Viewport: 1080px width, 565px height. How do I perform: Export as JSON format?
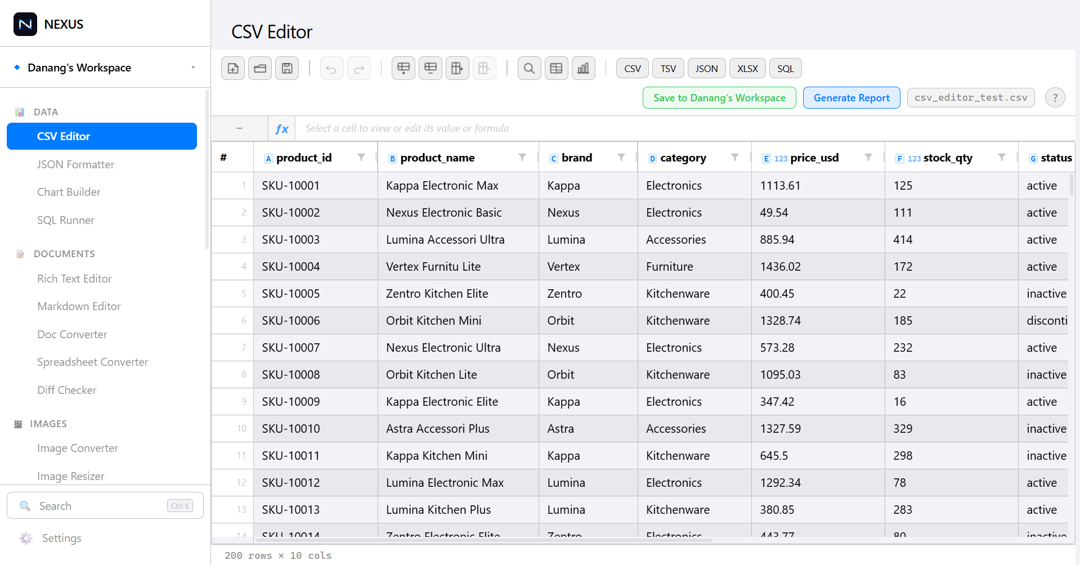tap(706, 69)
